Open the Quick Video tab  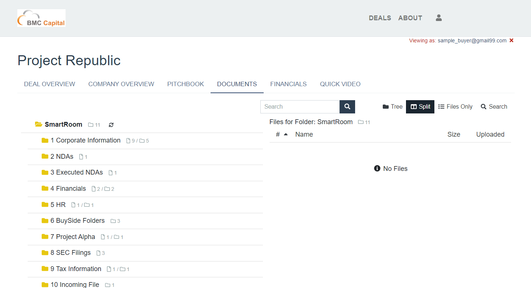point(340,84)
